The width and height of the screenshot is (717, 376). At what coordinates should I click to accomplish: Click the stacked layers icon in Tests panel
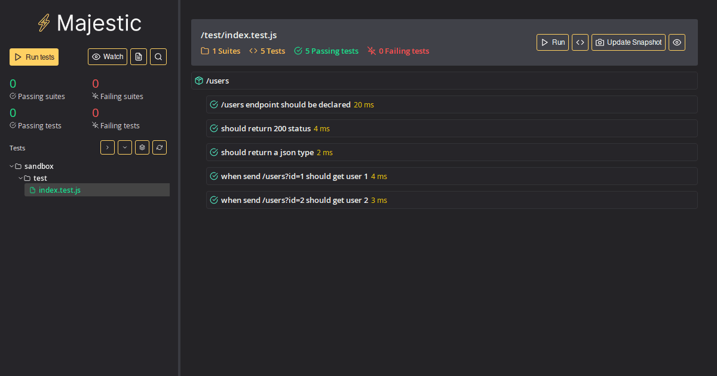pyautogui.click(x=142, y=147)
